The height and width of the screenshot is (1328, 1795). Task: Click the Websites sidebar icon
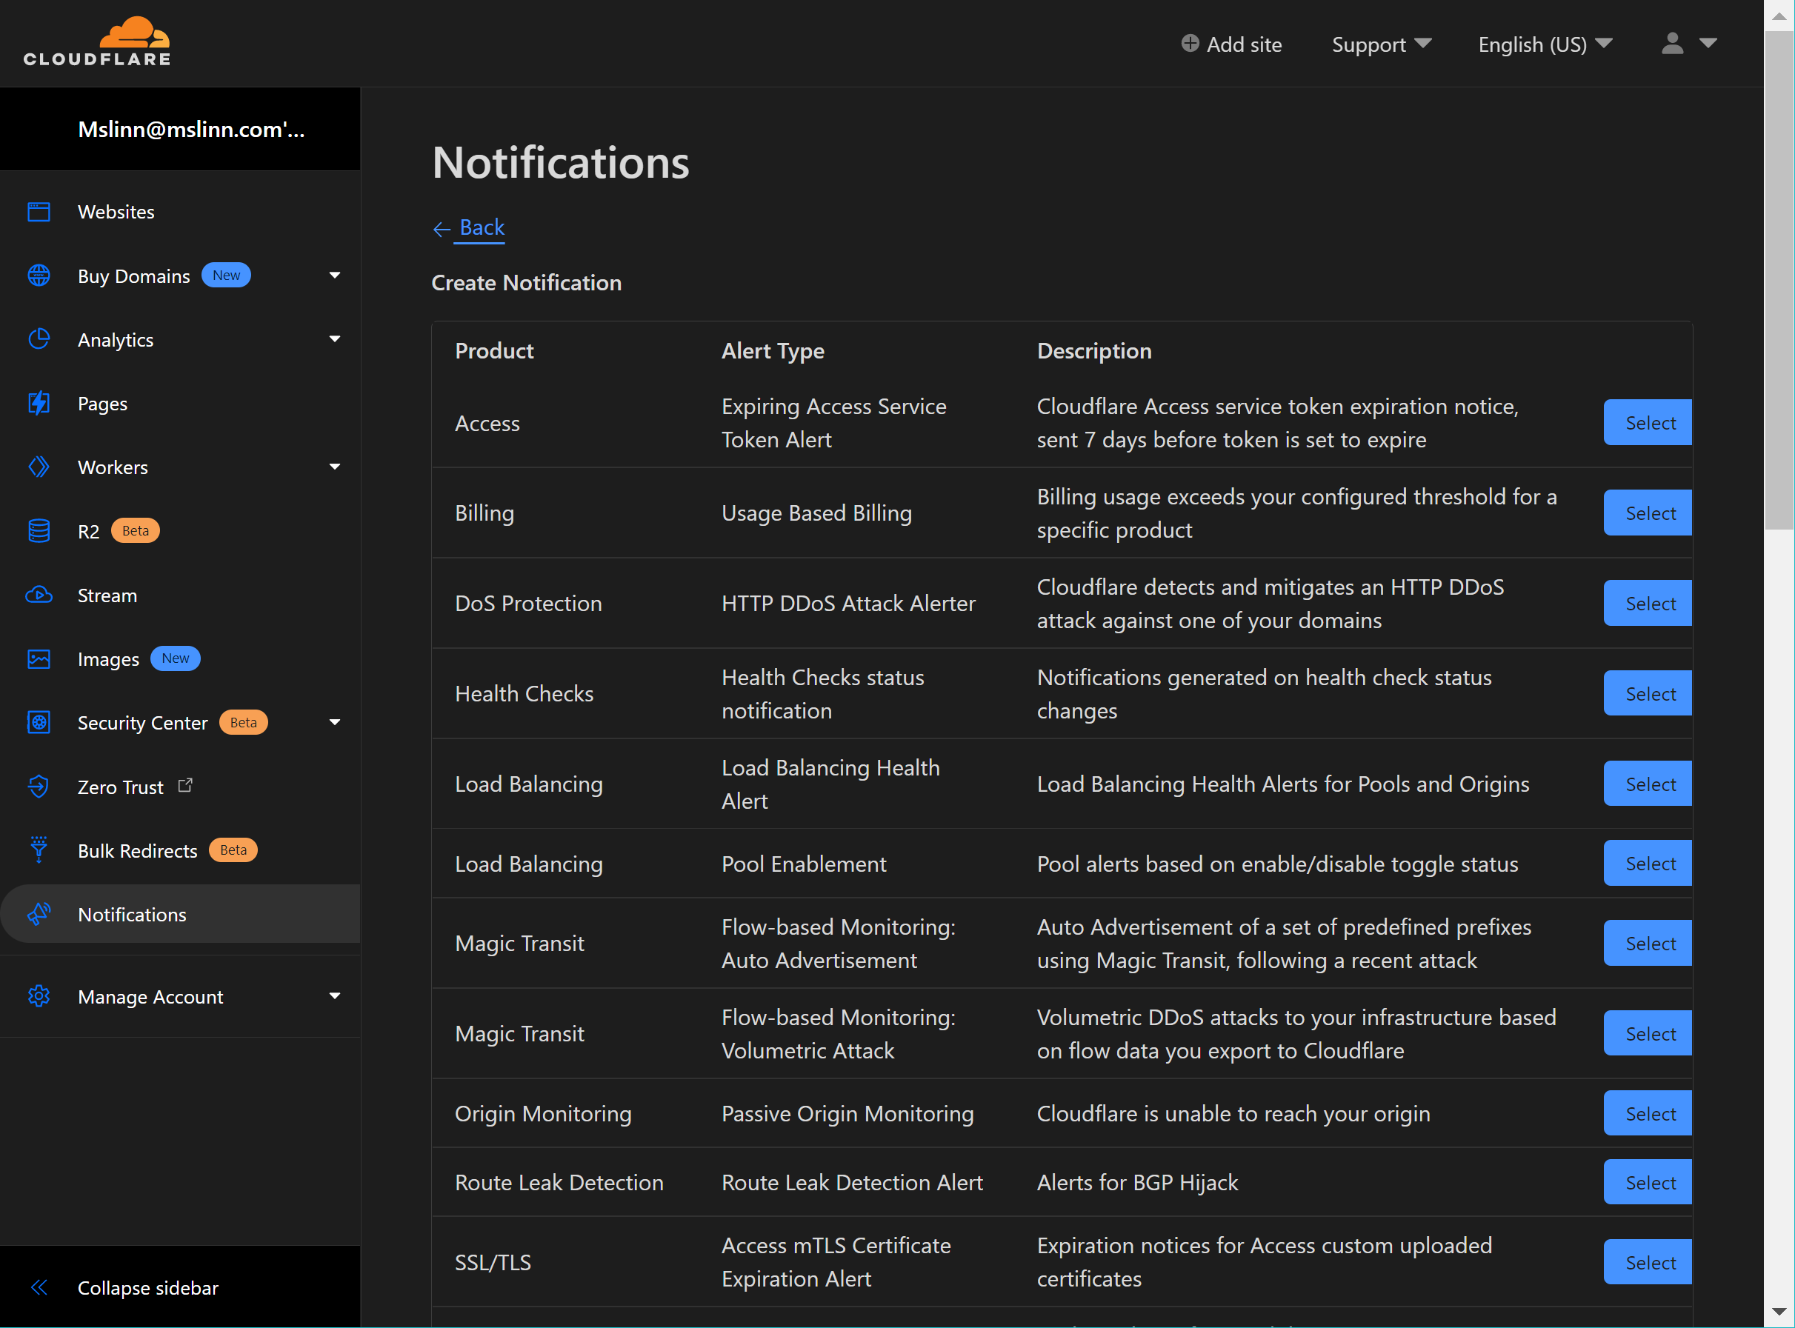pos(39,213)
